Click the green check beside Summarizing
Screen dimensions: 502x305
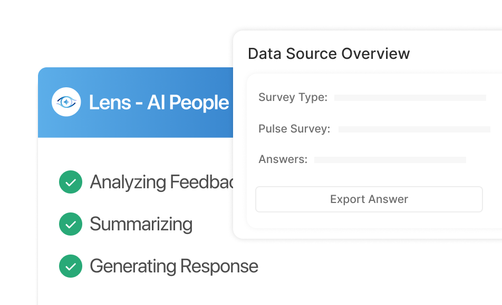71,224
